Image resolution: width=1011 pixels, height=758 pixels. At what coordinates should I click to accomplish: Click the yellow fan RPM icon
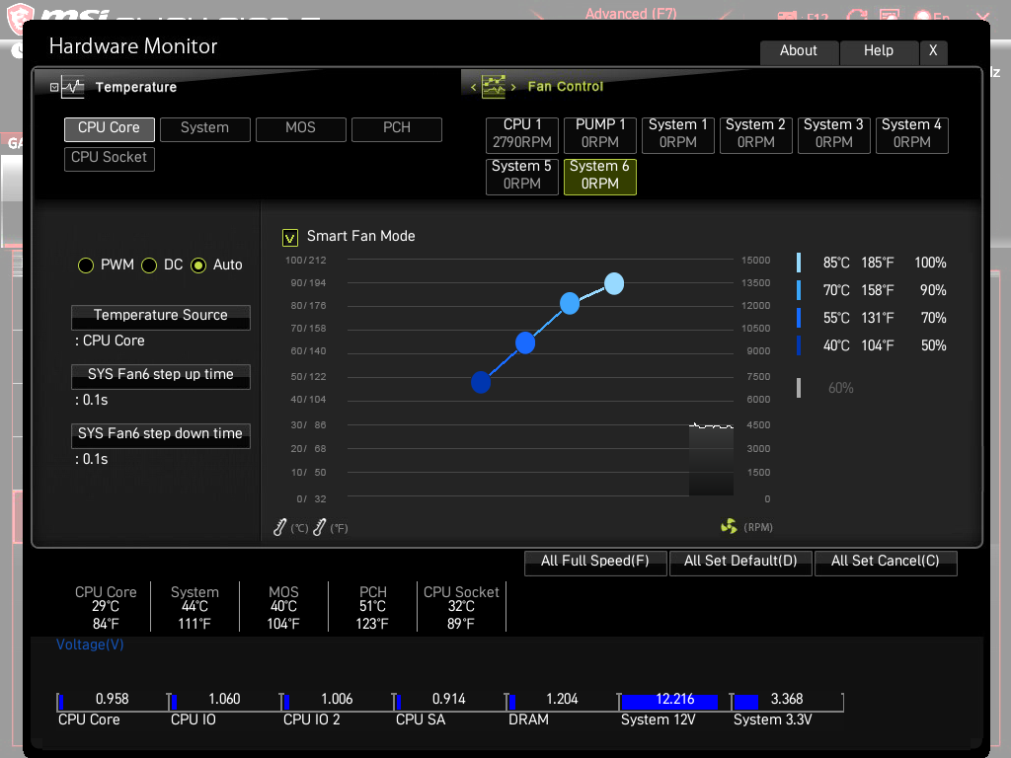(x=729, y=527)
